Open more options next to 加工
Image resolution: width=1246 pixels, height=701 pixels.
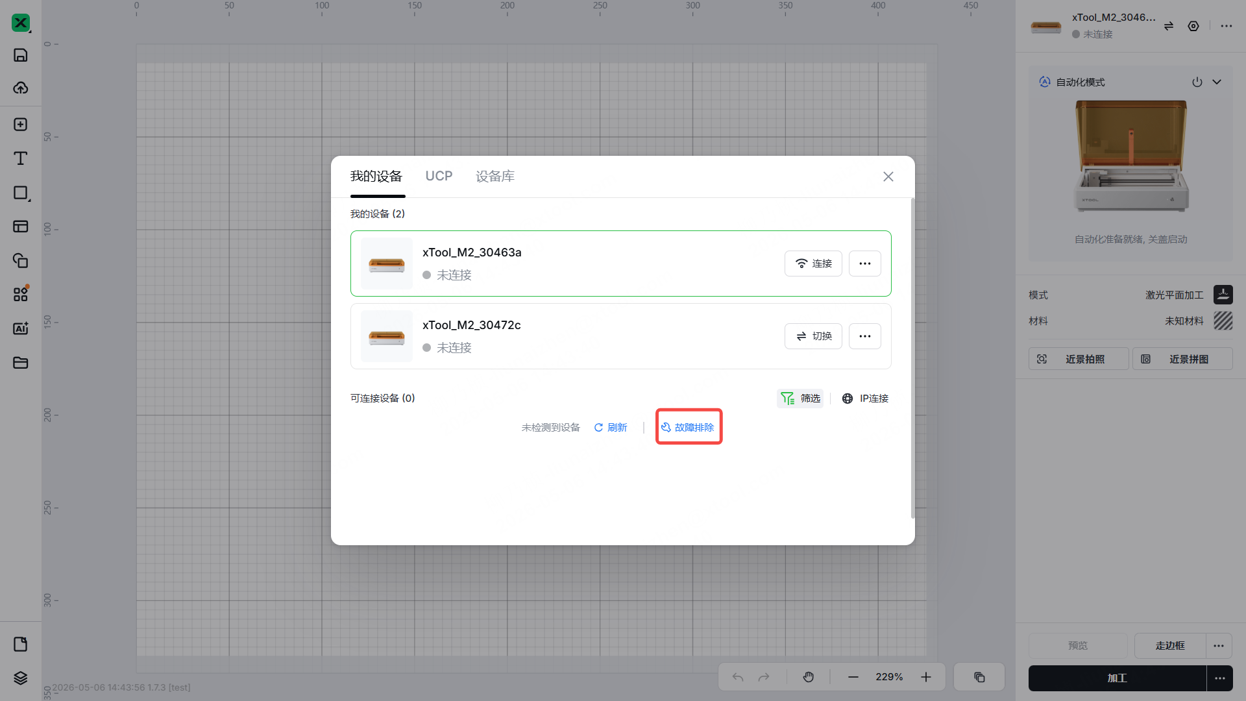tap(1220, 678)
